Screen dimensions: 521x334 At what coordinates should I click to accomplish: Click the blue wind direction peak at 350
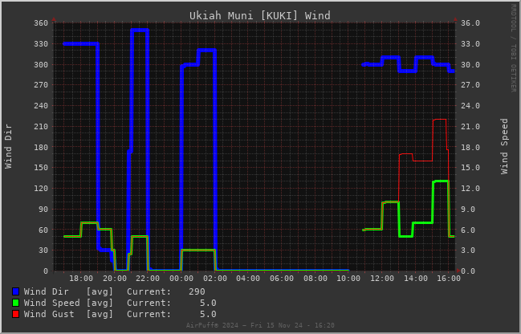[140, 30]
